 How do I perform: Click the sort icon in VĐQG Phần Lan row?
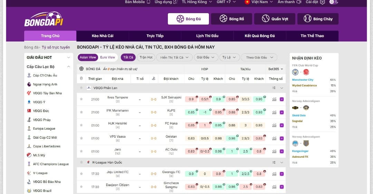pos(274,88)
